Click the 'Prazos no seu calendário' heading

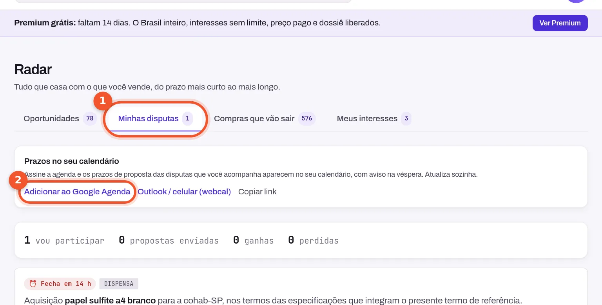[71, 161]
